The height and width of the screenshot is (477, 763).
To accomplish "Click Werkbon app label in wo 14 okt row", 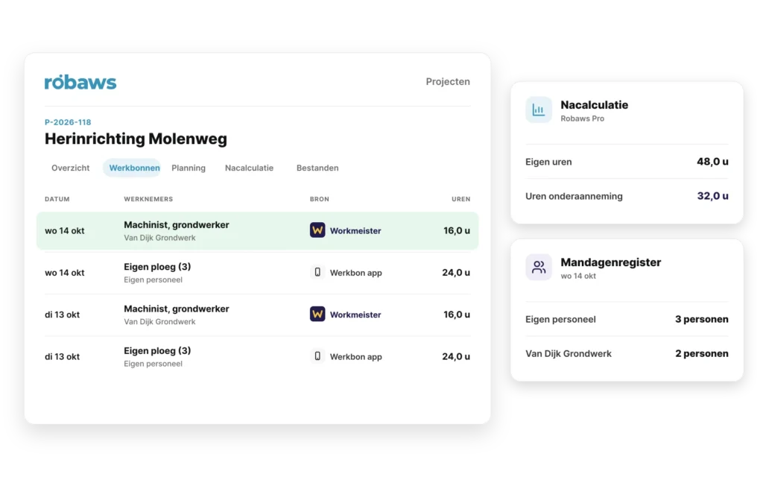I will (x=355, y=273).
